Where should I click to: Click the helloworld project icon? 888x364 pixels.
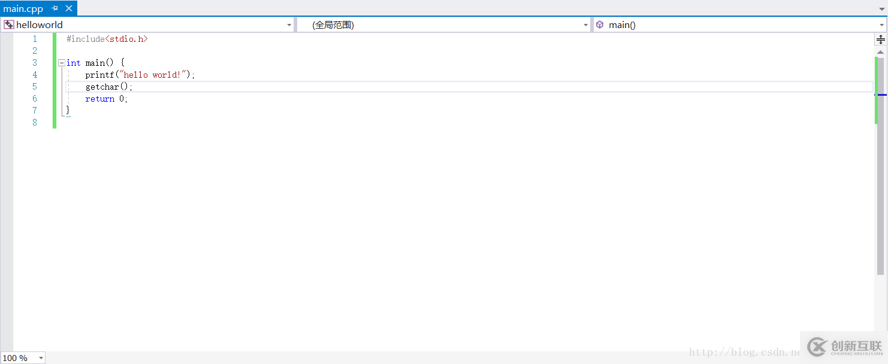(8, 25)
